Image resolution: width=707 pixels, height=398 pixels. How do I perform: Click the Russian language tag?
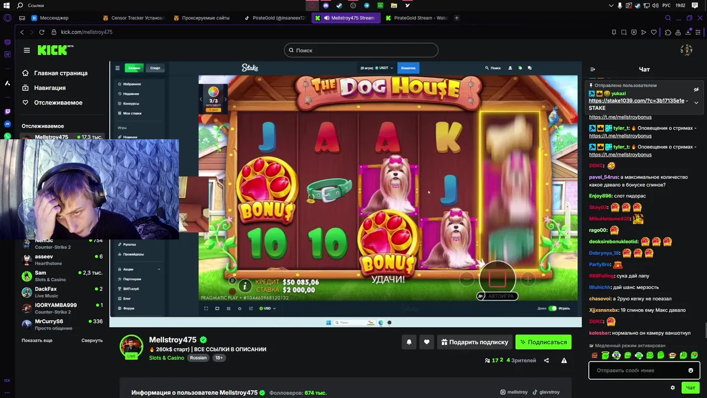click(x=198, y=358)
